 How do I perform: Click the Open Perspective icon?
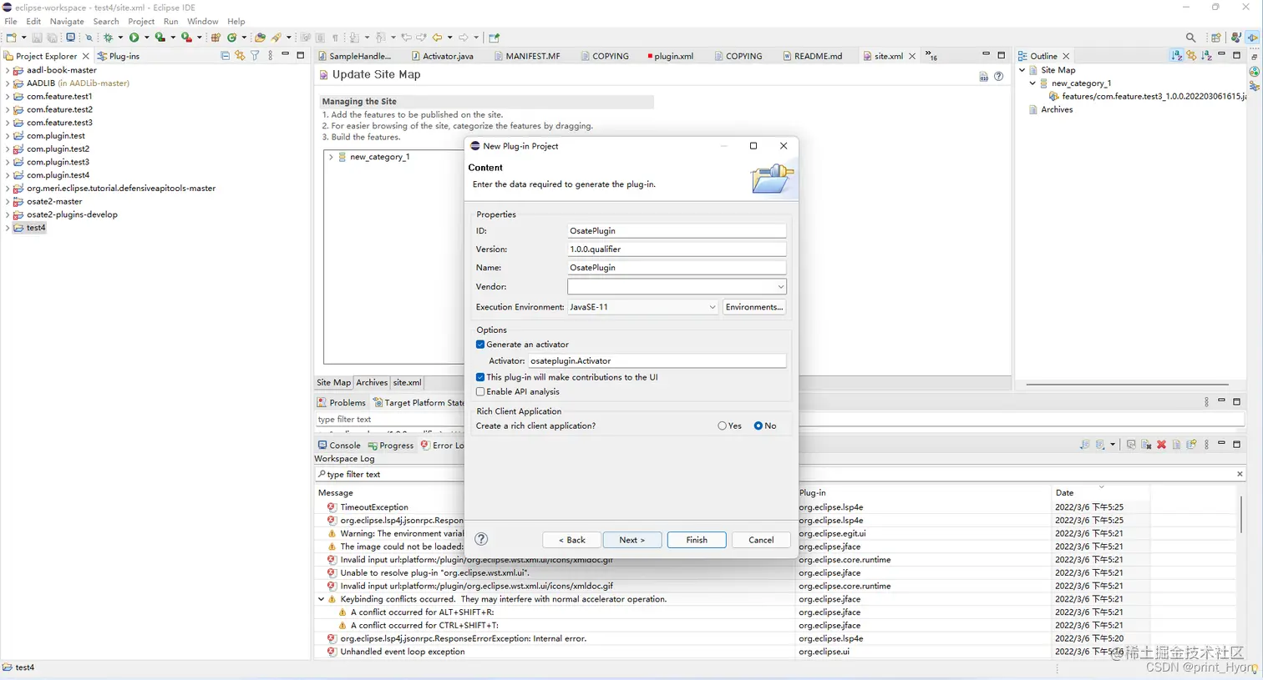[1216, 38]
